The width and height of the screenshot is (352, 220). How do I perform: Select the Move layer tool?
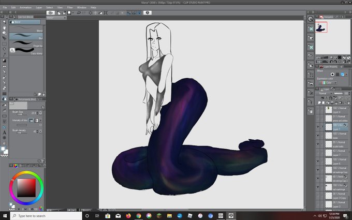(x=4, y=38)
